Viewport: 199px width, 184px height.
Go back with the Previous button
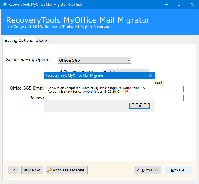click(x=147, y=170)
